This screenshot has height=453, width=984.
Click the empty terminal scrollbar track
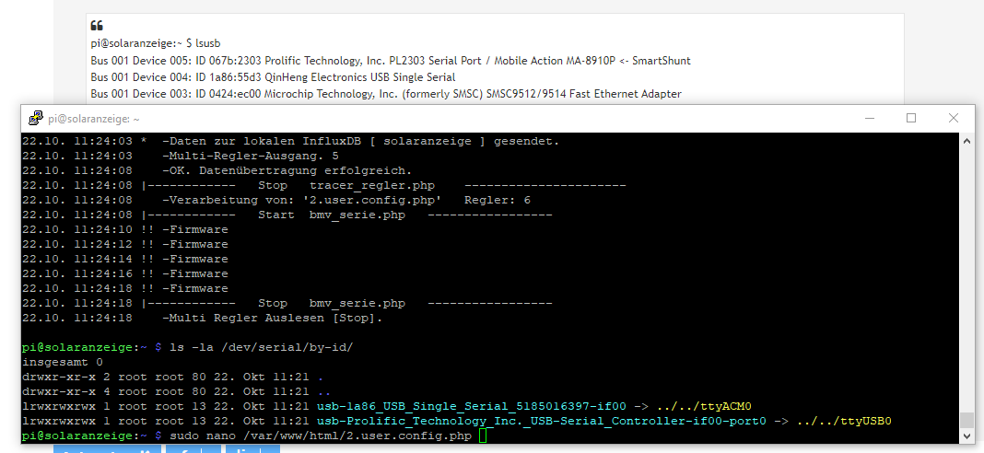[966, 276]
